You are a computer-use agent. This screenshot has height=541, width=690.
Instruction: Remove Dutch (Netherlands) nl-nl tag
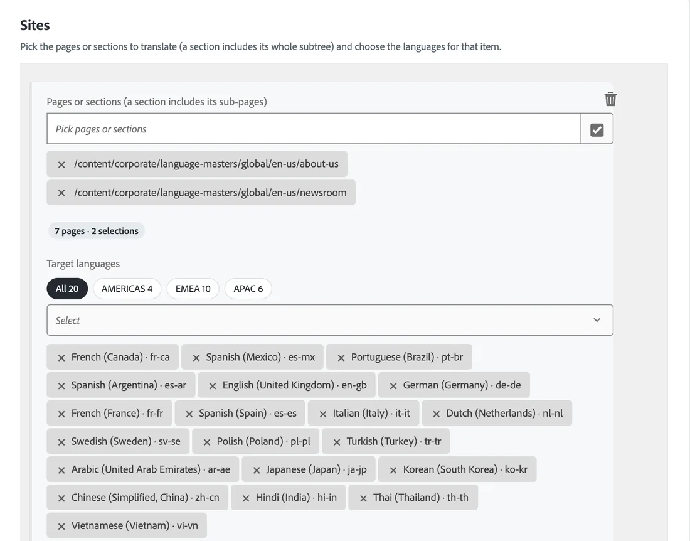[x=437, y=414]
